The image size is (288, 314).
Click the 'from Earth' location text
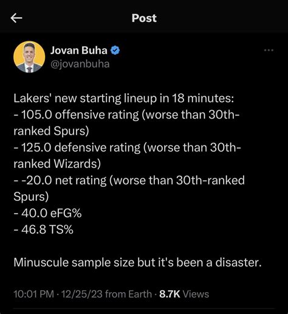tap(129, 294)
